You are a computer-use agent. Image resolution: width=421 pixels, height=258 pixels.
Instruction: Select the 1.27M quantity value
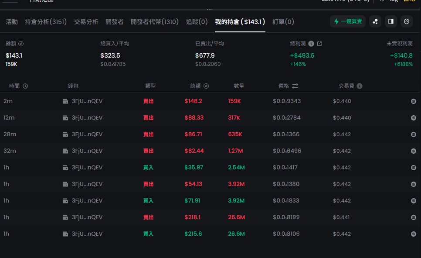235,151
